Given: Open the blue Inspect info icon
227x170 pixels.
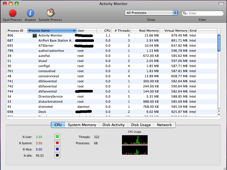Looking at the screenshot, I should 30,13.
